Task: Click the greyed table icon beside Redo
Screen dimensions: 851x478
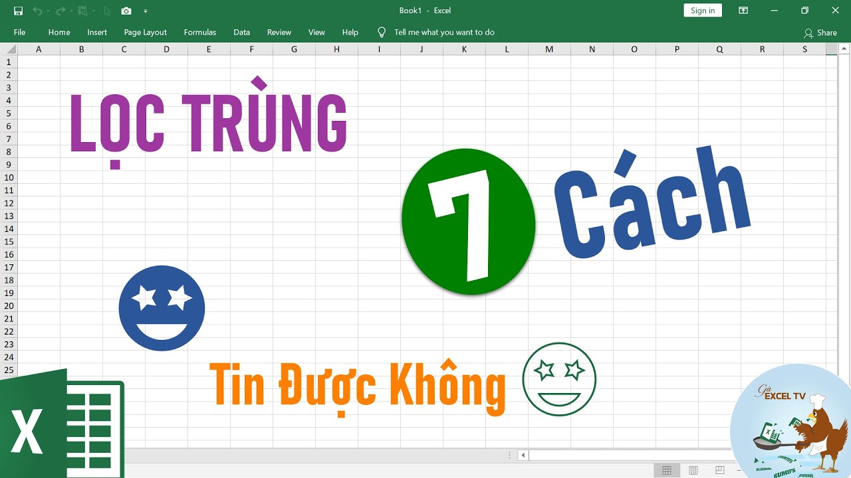Action: tap(82, 11)
